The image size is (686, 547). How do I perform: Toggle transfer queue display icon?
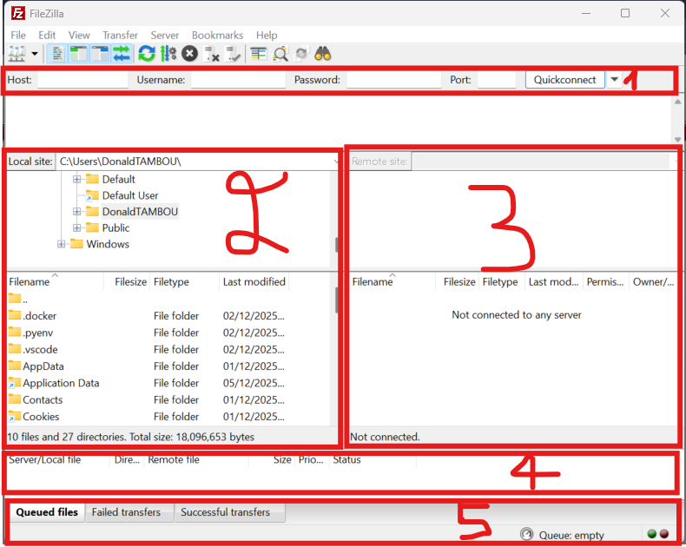coord(122,54)
